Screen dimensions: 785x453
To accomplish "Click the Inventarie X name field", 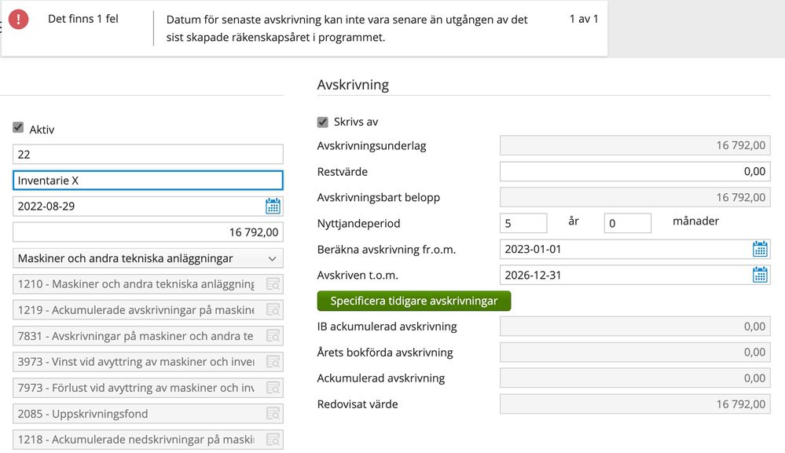I will [x=148, y=181].
